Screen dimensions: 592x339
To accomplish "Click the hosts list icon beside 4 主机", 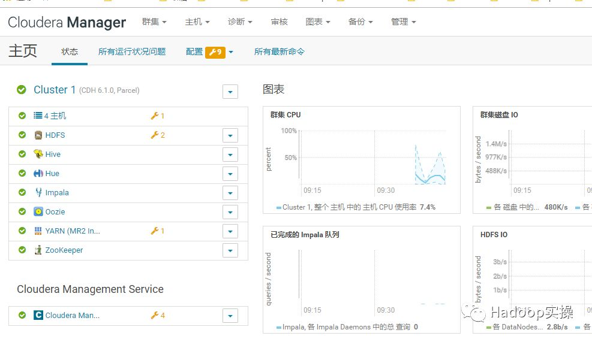I will (38, 116).
